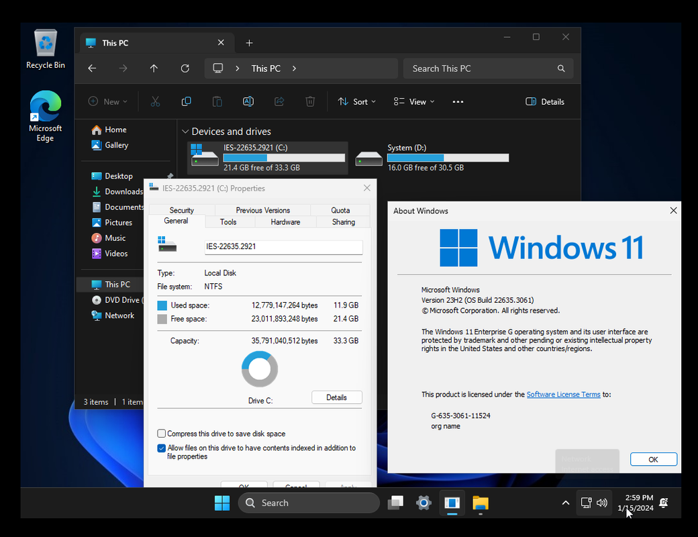Click the Details button in drive Properties
This screenshot has height=537, width=698.
point(336,397)
